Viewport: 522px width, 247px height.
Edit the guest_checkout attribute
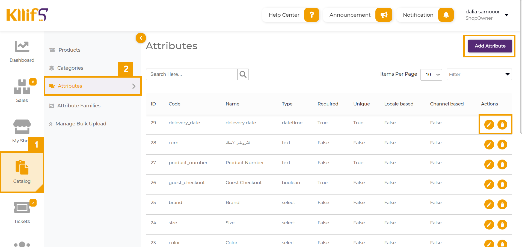[x=489, y=184]
